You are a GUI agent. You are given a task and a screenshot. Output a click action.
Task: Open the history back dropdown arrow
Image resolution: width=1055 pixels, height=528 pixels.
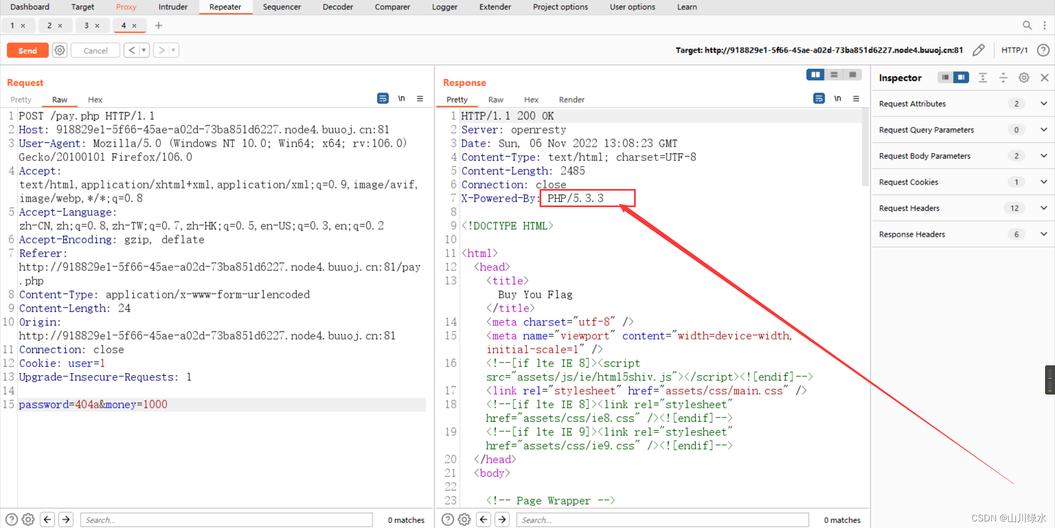[x=144, y=51]
